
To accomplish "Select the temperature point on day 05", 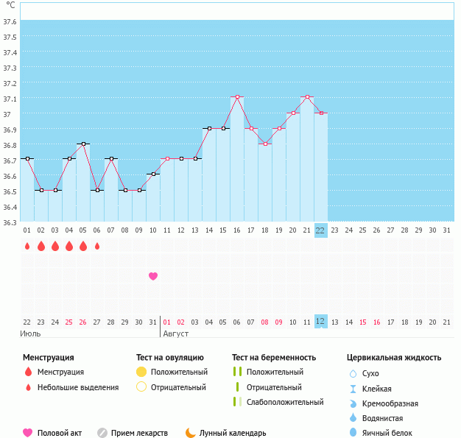I will pos(83,144).
